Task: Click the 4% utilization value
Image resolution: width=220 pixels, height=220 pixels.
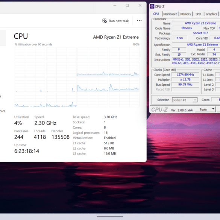Action: 18,123
